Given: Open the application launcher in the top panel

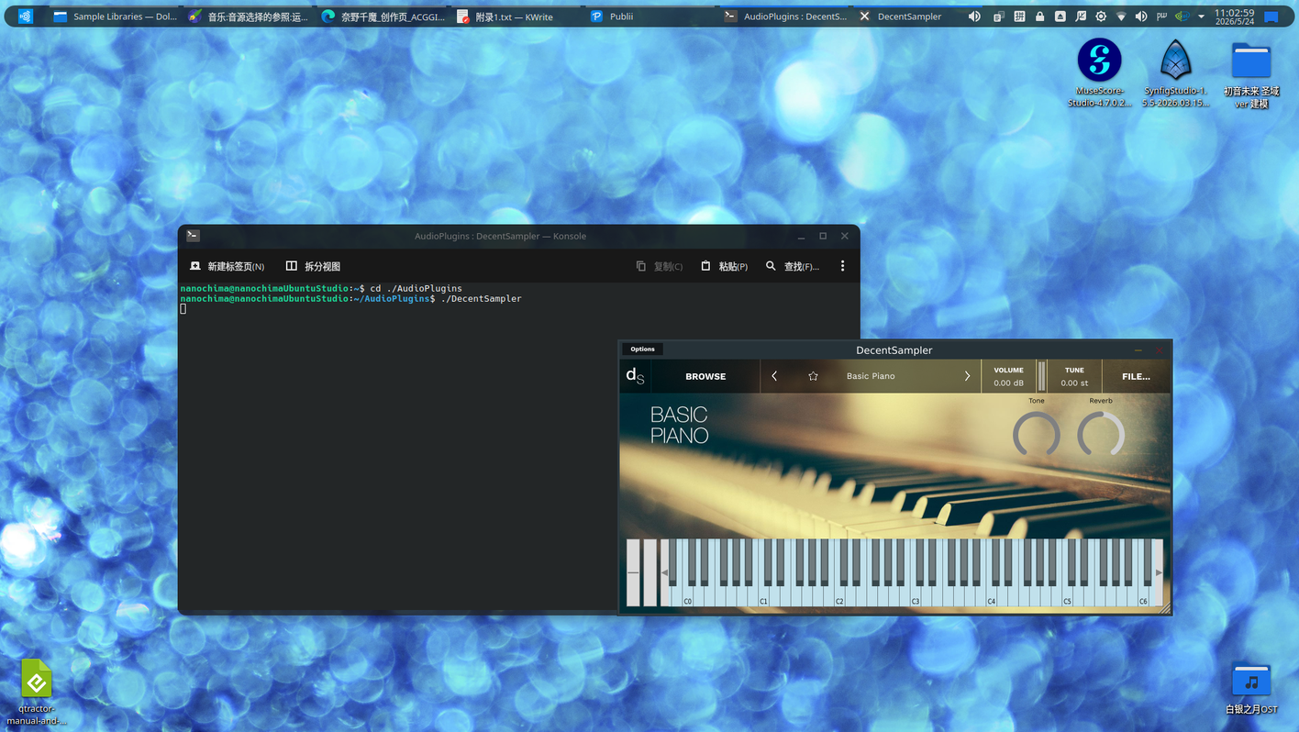Looking at the screenshot, I should [25, 17].
